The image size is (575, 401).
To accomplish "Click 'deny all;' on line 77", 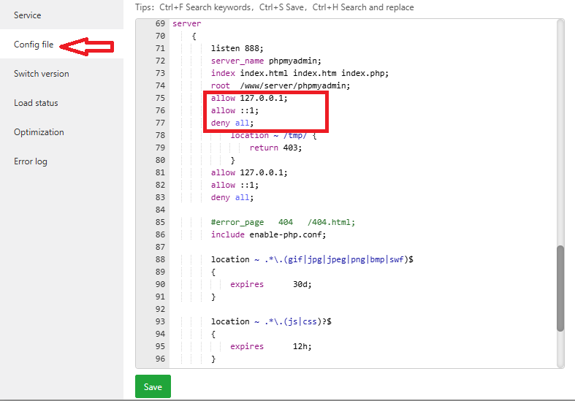I will coord(232,123).
